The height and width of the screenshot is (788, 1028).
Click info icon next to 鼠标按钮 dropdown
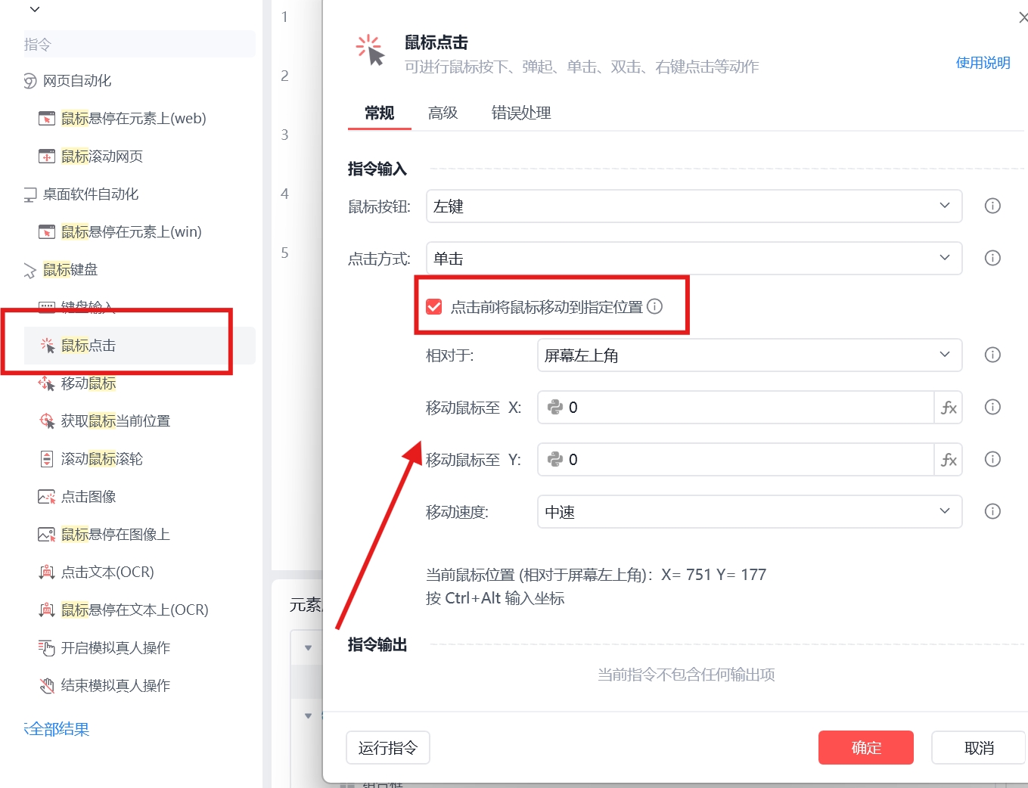point(992,206)
